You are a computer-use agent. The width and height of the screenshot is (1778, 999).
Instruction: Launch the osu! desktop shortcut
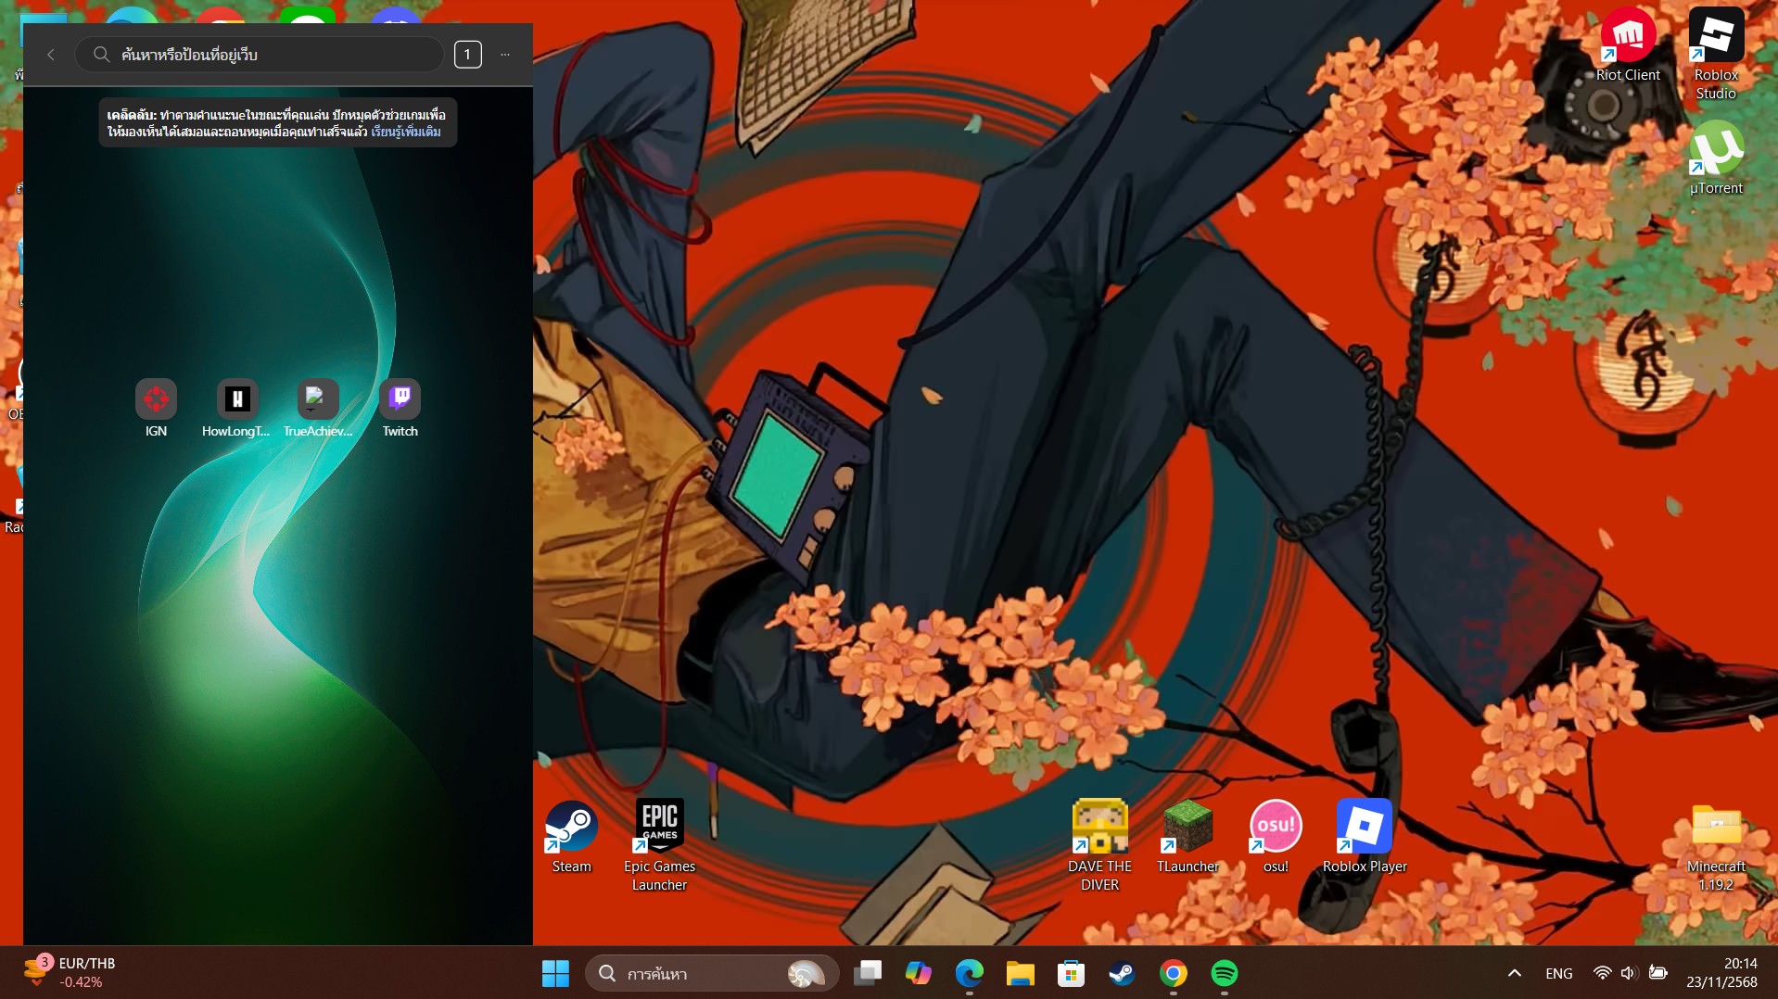coord(1276,827)
